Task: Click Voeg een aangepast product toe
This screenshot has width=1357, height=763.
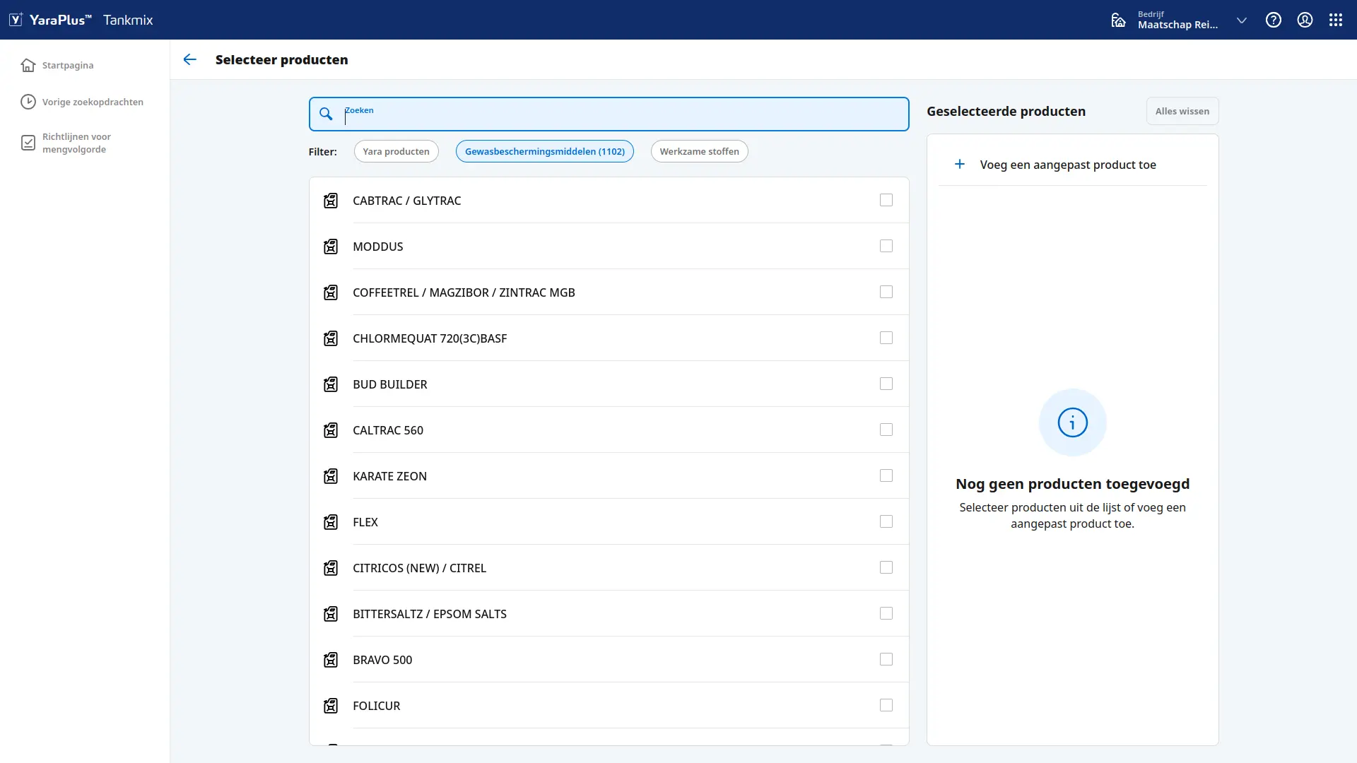Action: (x=1068, y=165)
